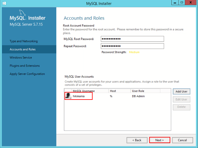Click Edit User button
The image size is (198, 148).
(181, 100)
